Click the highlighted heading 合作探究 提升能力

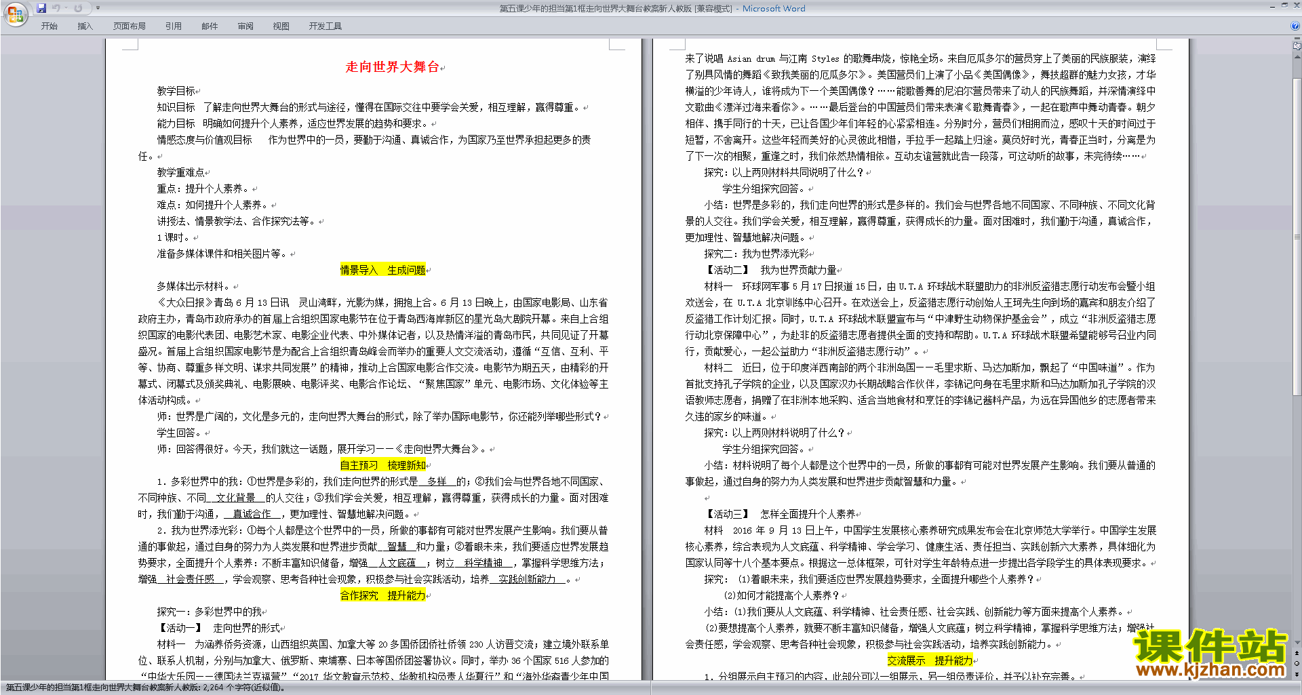coord(382,595)
